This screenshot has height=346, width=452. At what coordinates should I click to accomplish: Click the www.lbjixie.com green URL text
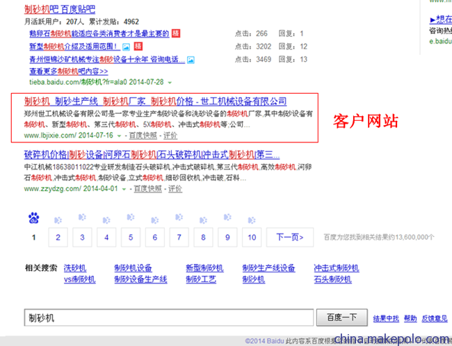[x=50, y=135]
